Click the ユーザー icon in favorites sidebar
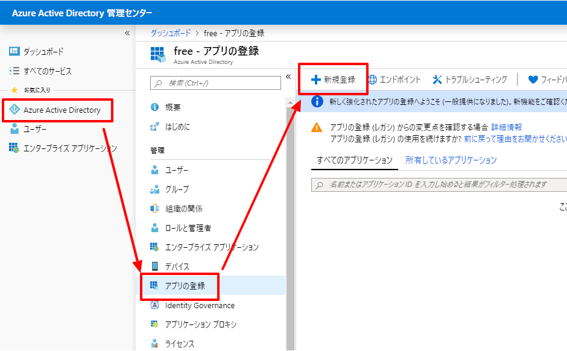Screen dimensions: 567x351 (x=14, y=128)
